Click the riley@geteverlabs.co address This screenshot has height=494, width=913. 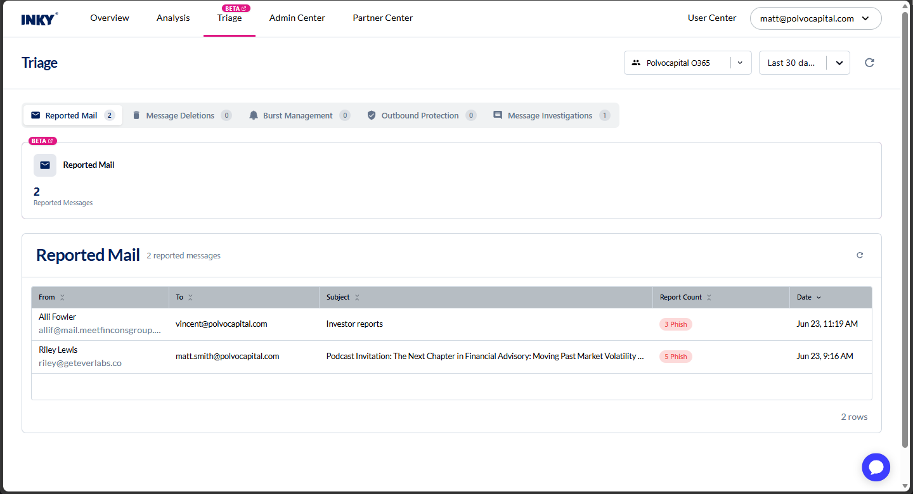(x=80, y=364)
